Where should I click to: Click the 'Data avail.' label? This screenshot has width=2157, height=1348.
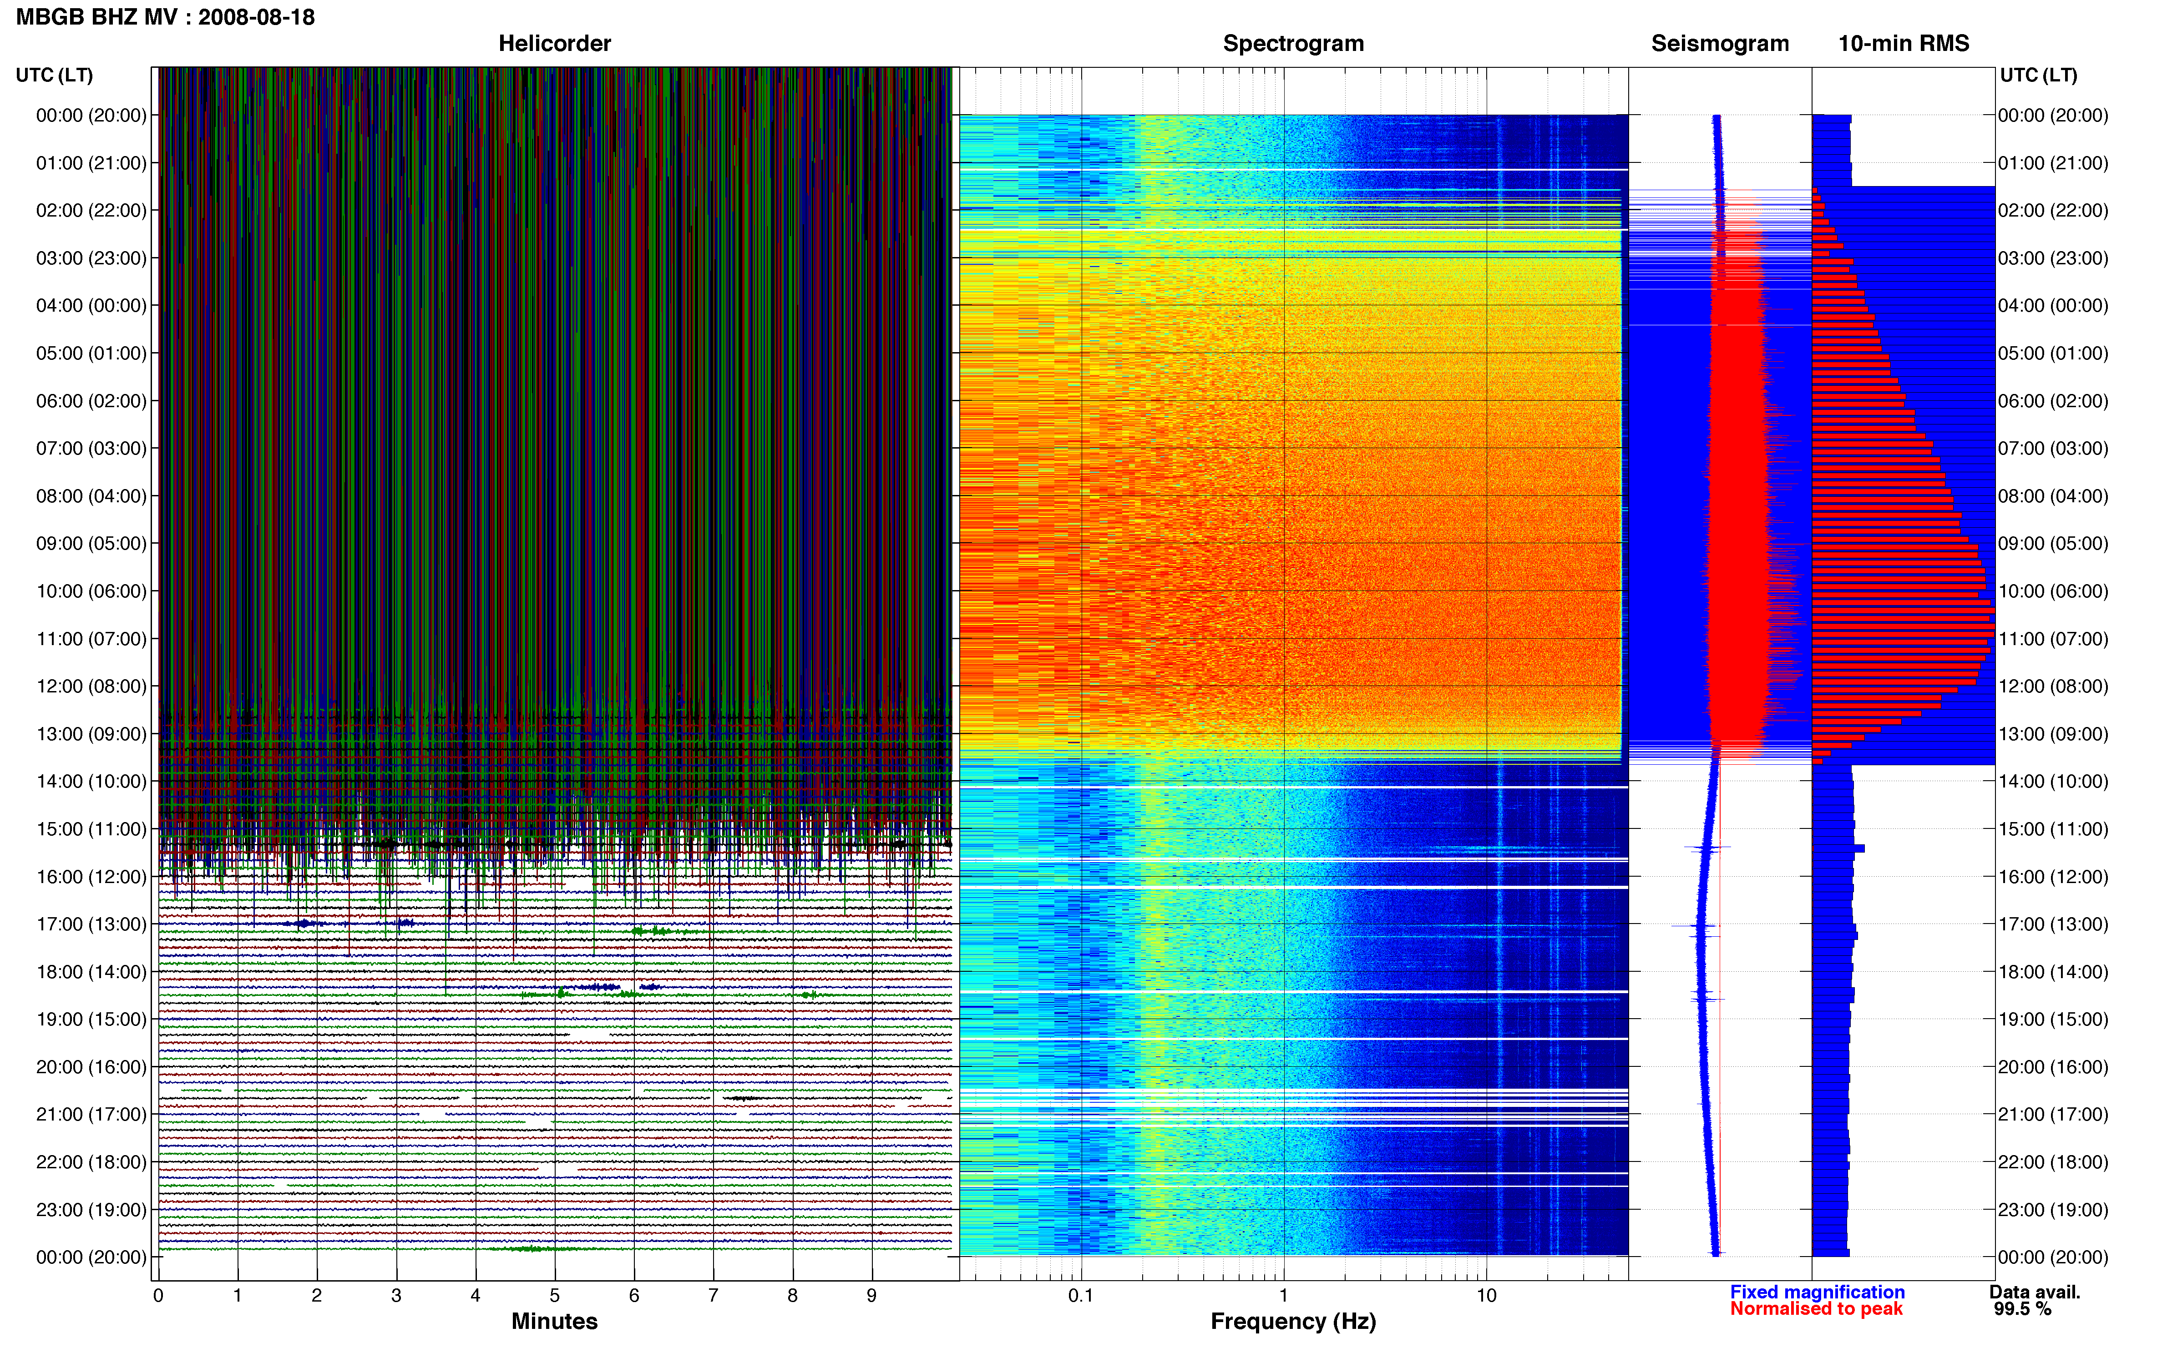tap(2035, 1292)
